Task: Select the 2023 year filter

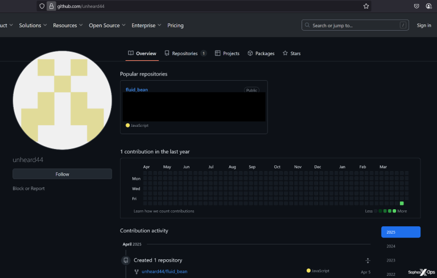Action: 391,260
